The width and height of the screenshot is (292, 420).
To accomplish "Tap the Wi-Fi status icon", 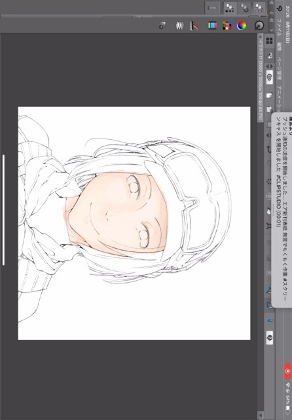I will (287, 385).
